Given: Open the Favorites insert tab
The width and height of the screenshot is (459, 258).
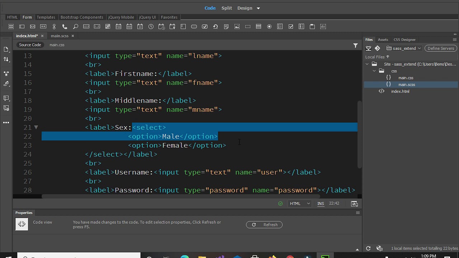Looking at the screenshot, I should pyautogui.click(x=169, y=17).
